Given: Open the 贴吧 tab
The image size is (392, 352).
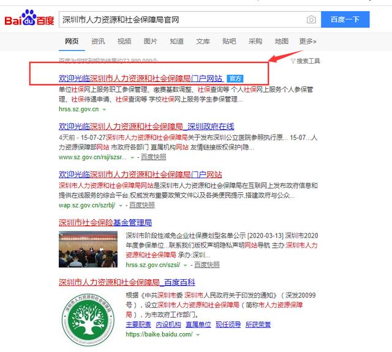Looking at the screenshot, I should coord(229,41).
